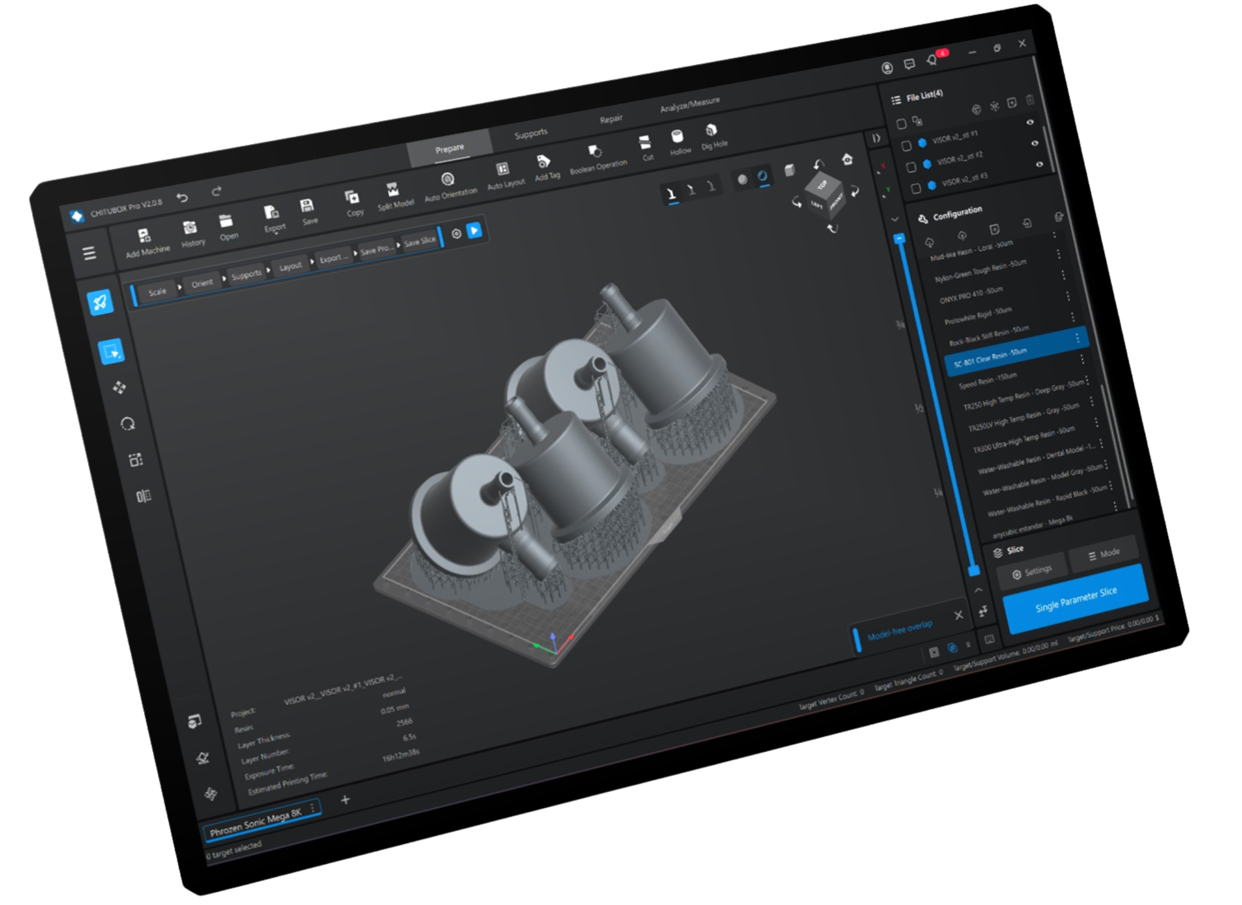
Task: Click the rocket quick-start sidebar icon
Action: click(100, 303)
